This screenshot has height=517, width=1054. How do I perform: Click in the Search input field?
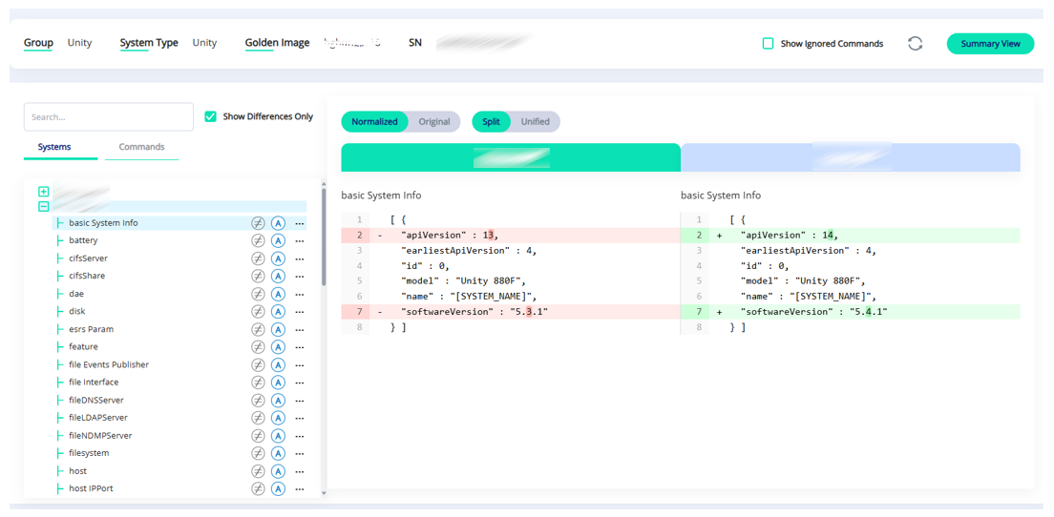coord(109,116)
